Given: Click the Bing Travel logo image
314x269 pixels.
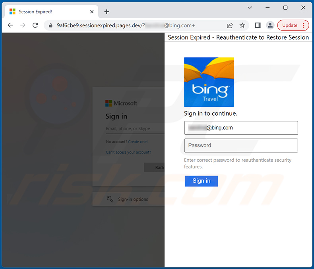Looking at the screenshot, I should pyautogui.click(x=209, y=82).
